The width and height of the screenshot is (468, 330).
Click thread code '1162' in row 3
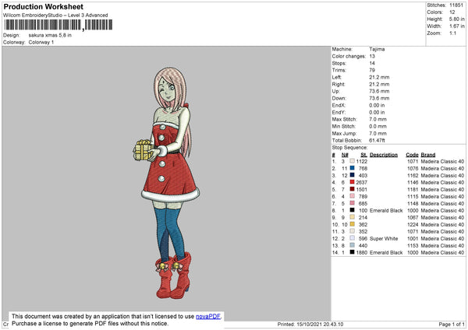pyautogui.click(x=413, y=175)
